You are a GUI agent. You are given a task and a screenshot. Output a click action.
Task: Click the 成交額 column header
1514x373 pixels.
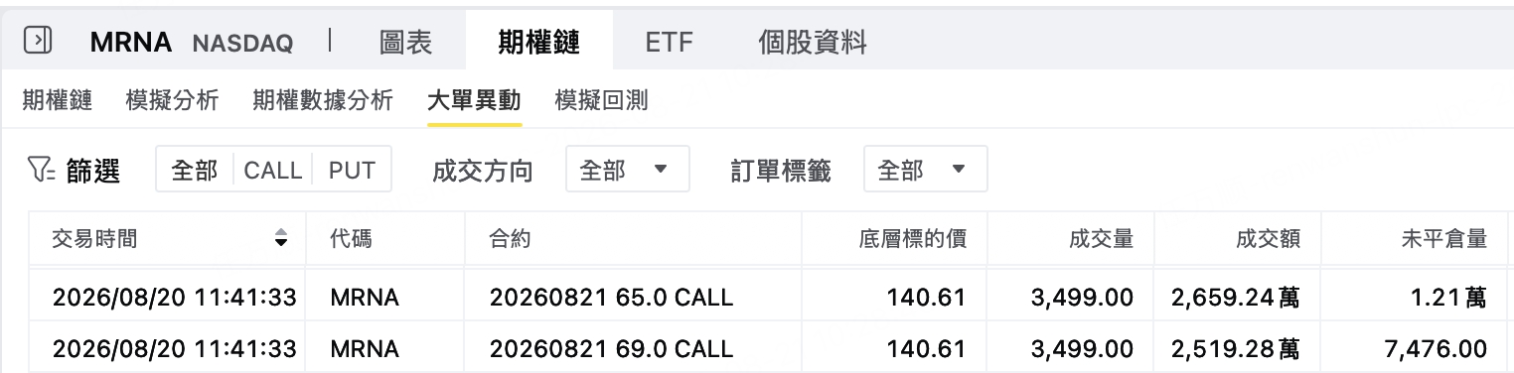pos(1268,238)
